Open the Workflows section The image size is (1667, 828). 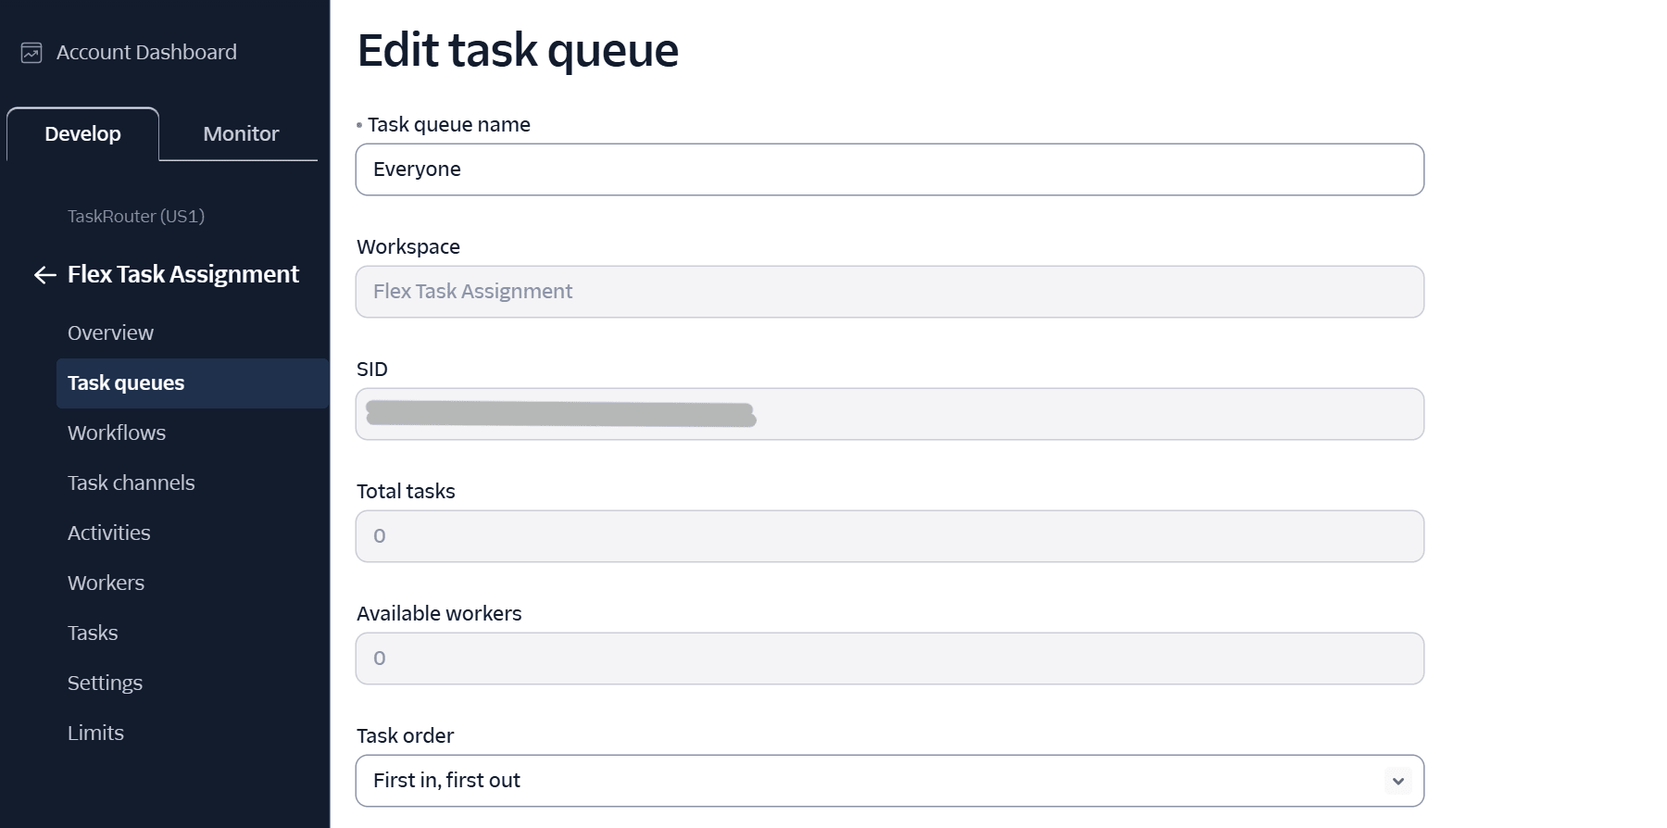(x=117, y=433)
